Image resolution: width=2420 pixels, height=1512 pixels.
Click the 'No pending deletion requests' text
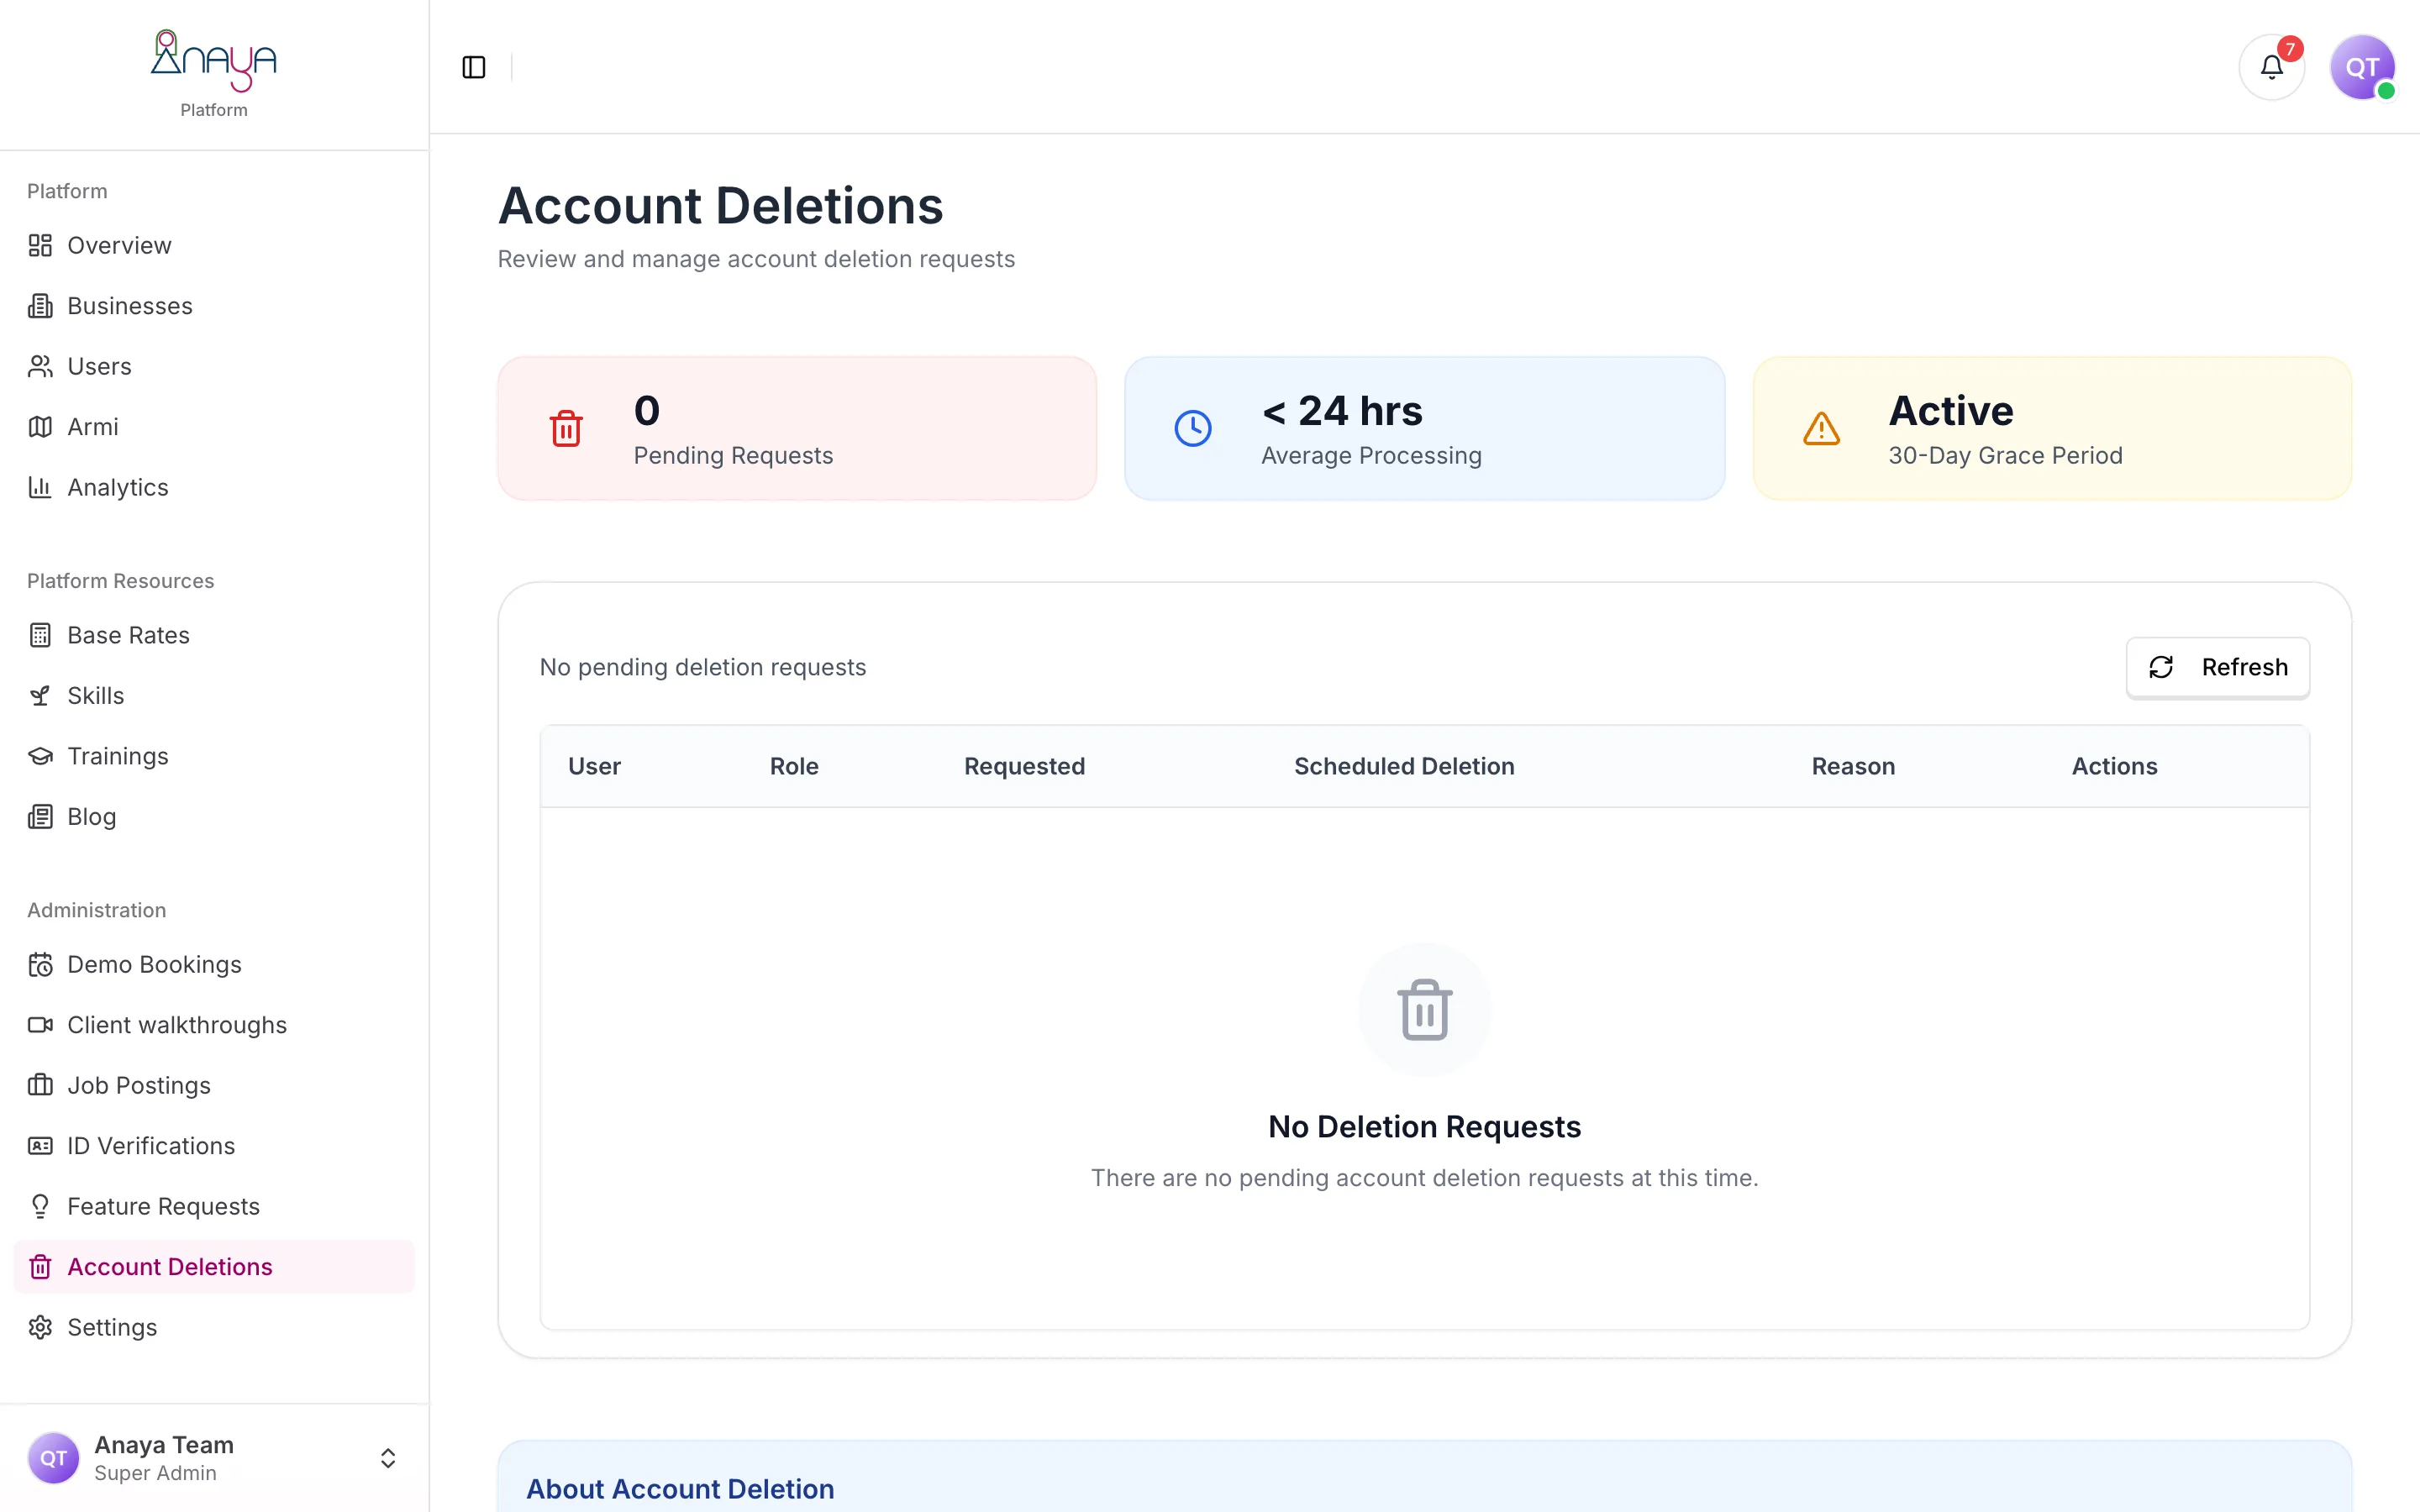tap(703, 667)
